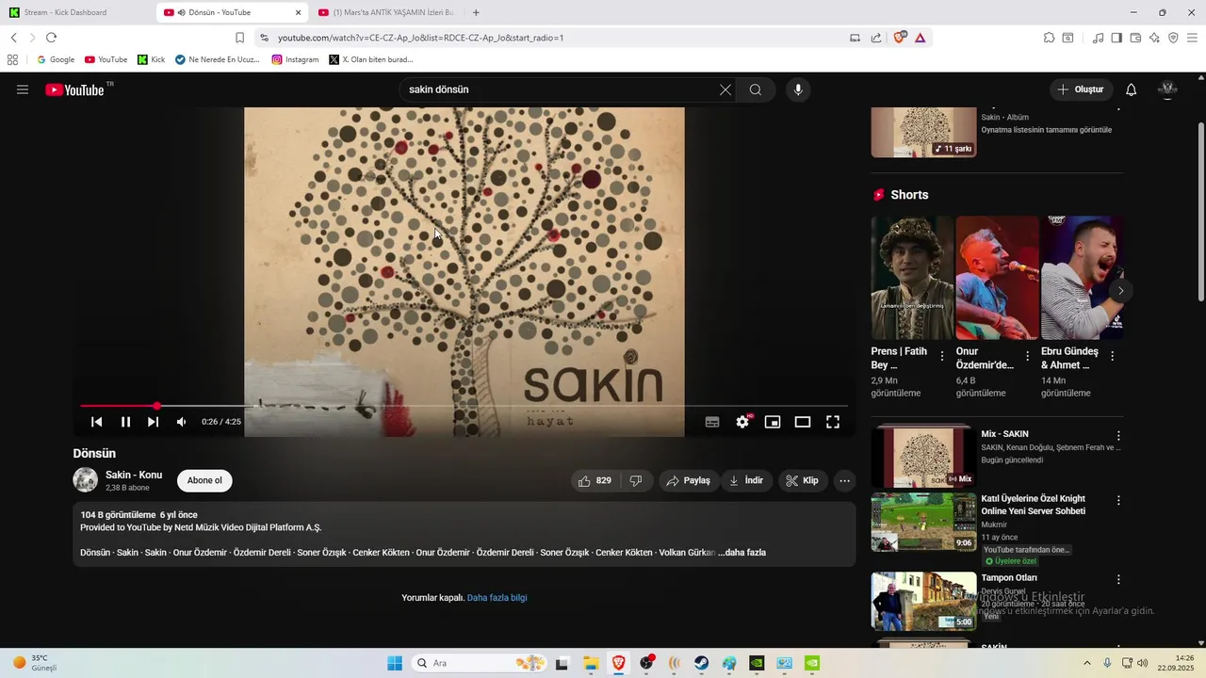Open Steam from the taskbar
Screen dimensions: 1206x678
click(x=702, y=663)
